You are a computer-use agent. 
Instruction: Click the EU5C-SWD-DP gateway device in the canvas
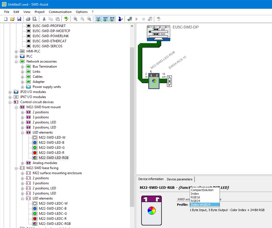point(159,33)
